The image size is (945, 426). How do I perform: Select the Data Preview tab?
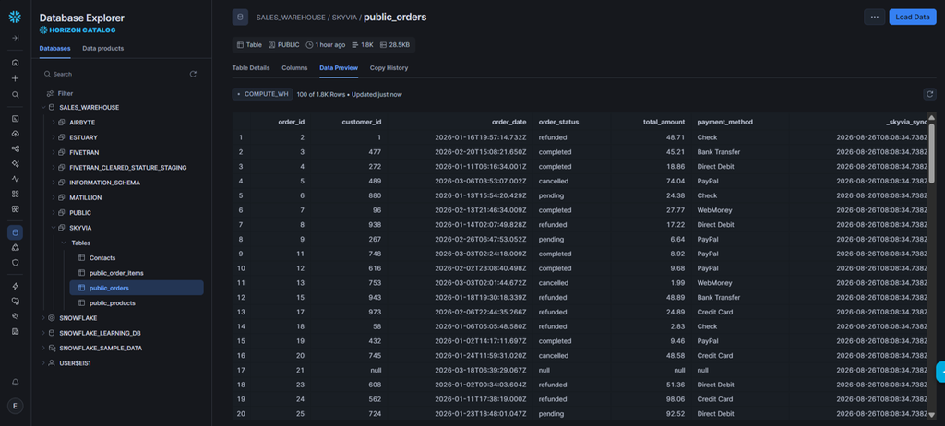[x=339, y=68]
